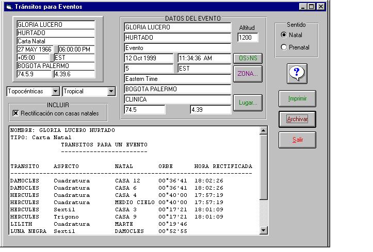Click the Imprimir button
The width and height of the screenshot is (373, 252).
pos(297,98)
